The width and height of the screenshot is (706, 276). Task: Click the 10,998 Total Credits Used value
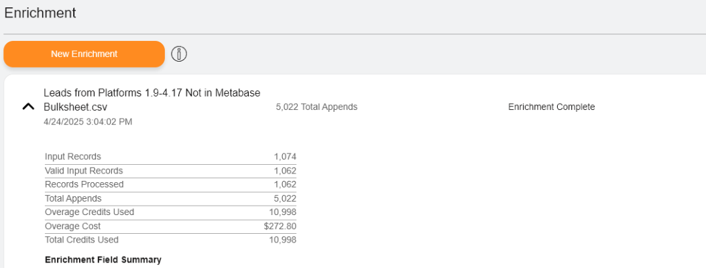click(283, 240)
